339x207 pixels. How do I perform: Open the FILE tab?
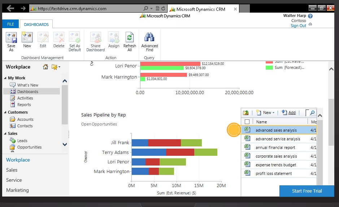10,24
